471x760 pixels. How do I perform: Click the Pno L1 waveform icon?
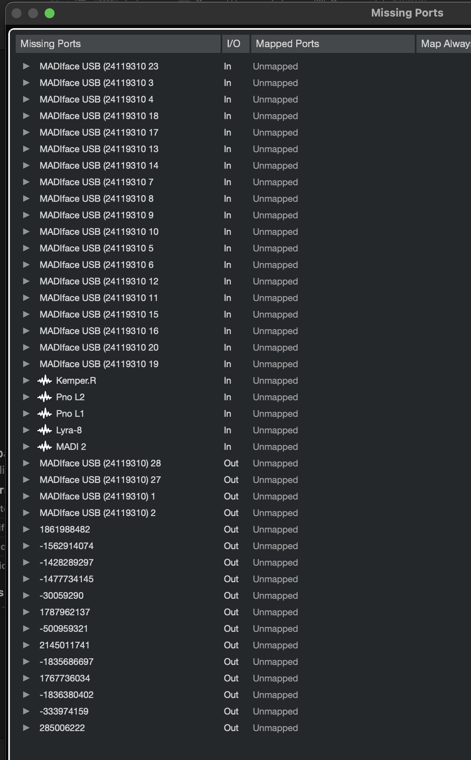point(45,413)
